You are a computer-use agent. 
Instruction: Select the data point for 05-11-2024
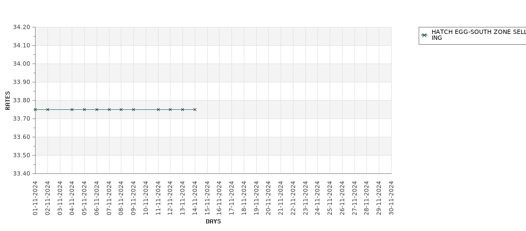pyautogui.click(x=84, y=109)
